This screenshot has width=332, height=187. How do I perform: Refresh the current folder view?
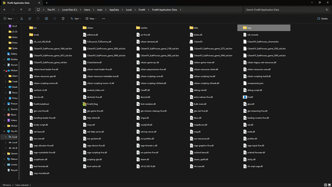(29, 10)
